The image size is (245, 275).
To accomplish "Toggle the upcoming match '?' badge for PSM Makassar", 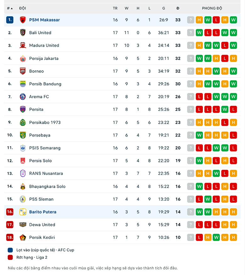I will pos(191,20).
